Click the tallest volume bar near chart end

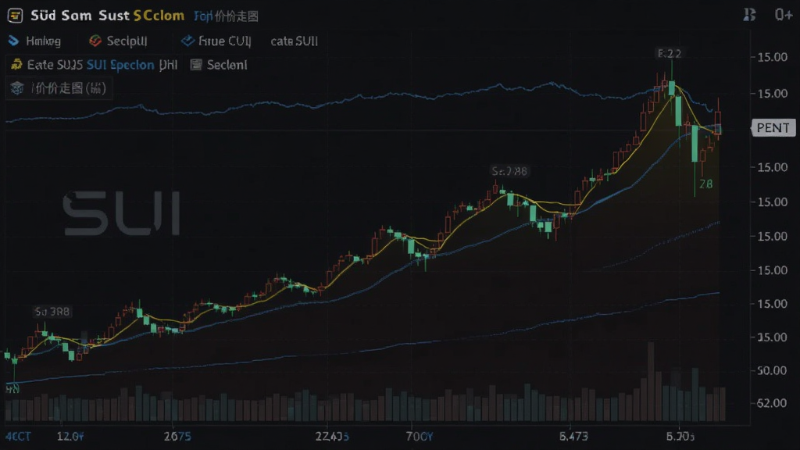[651, 381]
